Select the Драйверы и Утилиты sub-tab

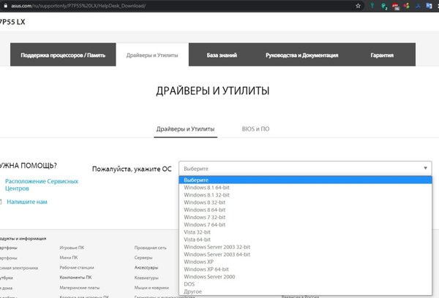tap(185, 129)
